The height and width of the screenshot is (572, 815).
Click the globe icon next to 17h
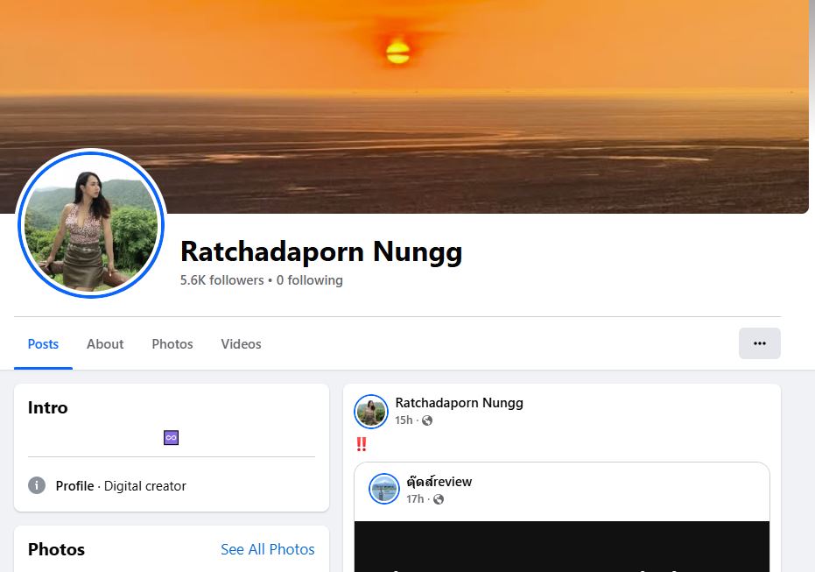pyautogui.click(x=439, y=499)
